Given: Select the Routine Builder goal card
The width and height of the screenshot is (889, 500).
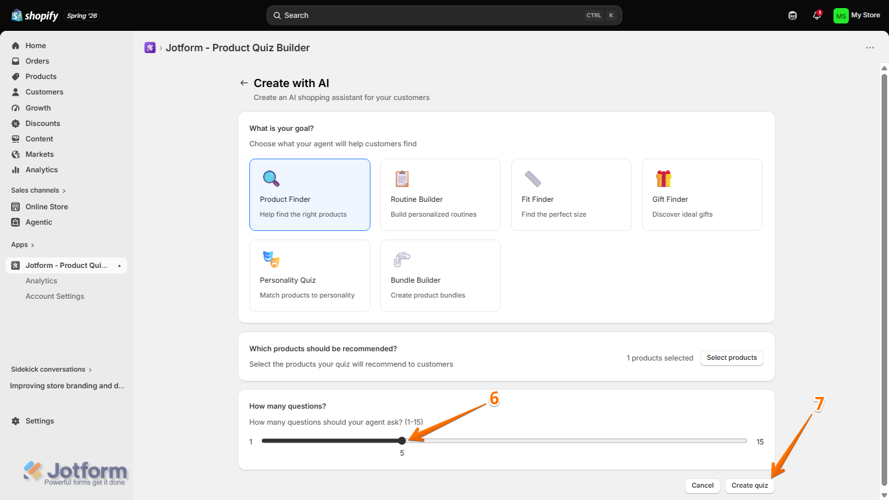Looking at the screenshot, I should [x=441, y=195].
